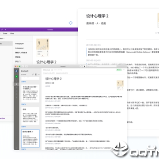Select the highlighted section in OneNote's sidebar
159x159 pixels.
(6, 44)
